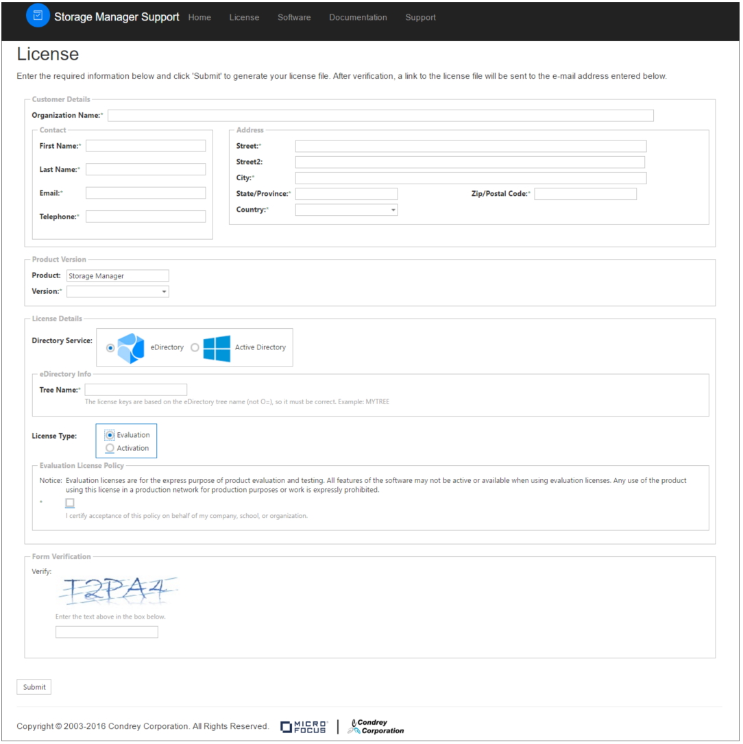Click the 'Directory Service:' label

(x=62, y=341)
